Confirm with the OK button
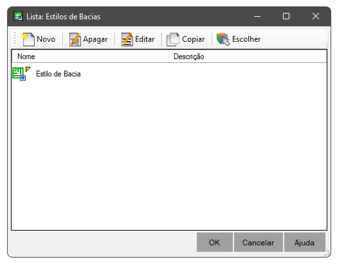Image resolution: width=337 pixels, height=264 pixels. tap(215, 242)
